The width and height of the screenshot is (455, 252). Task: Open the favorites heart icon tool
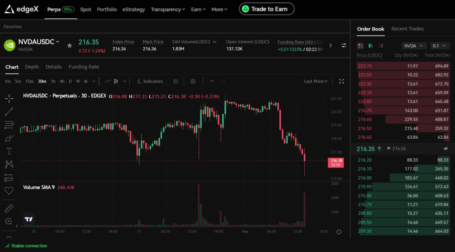click(x=9, y=190)
